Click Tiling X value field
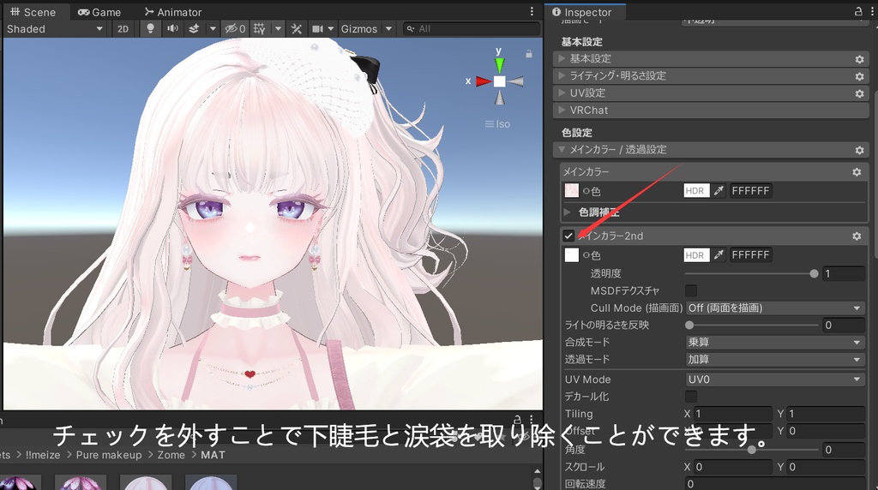The height and width of the screenshot is (490, 878). point(732,414)
